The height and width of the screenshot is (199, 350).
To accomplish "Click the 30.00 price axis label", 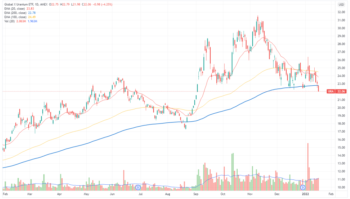I will pos(341,28).
